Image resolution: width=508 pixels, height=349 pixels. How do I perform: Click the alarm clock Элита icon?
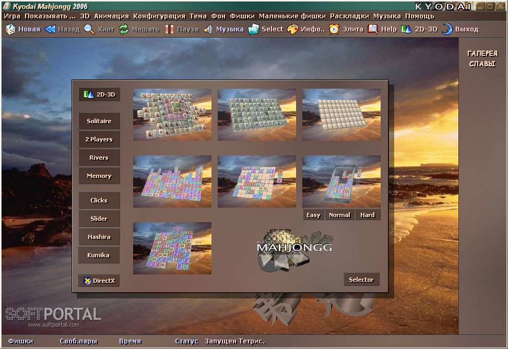coord(334,29)
